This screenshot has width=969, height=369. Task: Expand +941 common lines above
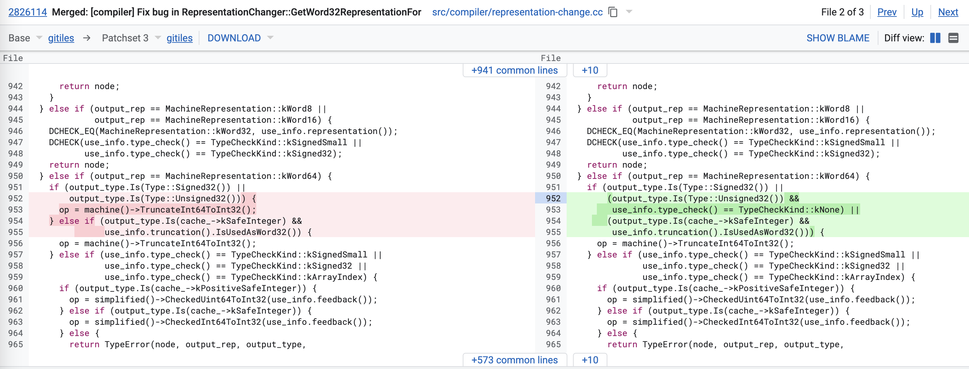pos(514,70)
